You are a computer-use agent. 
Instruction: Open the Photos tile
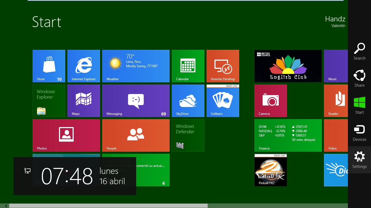pyautogui.click(x=66, y=135)
